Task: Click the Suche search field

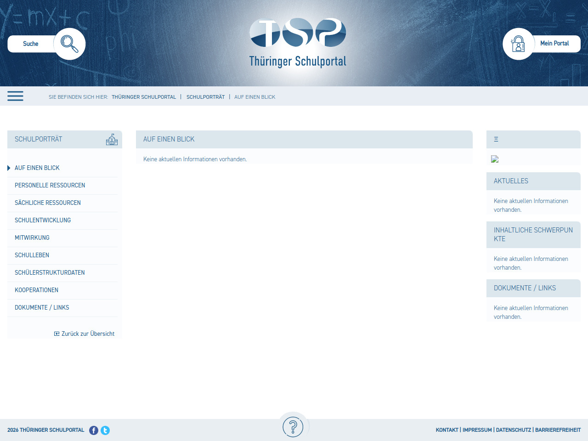Action: pyautogui.click(x=31, y=44)
